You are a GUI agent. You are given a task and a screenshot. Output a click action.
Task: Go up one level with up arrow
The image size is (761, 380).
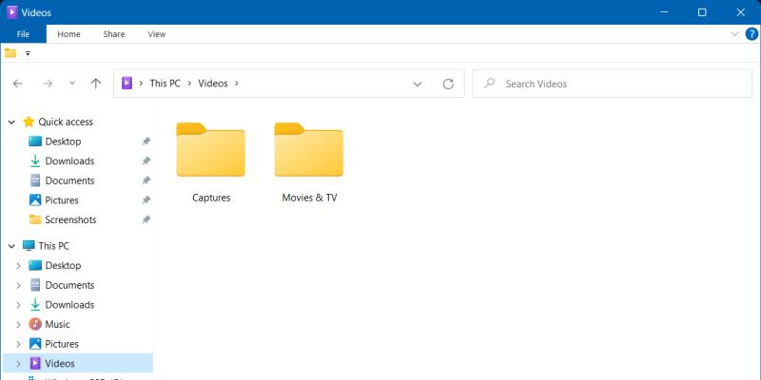(x=96, y=84)
